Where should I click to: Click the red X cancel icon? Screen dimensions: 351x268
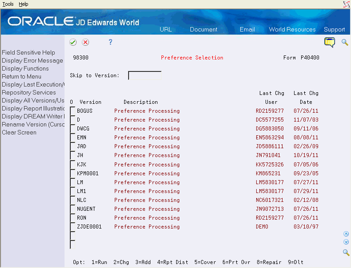pyautogui.click(x=85, y=42)
